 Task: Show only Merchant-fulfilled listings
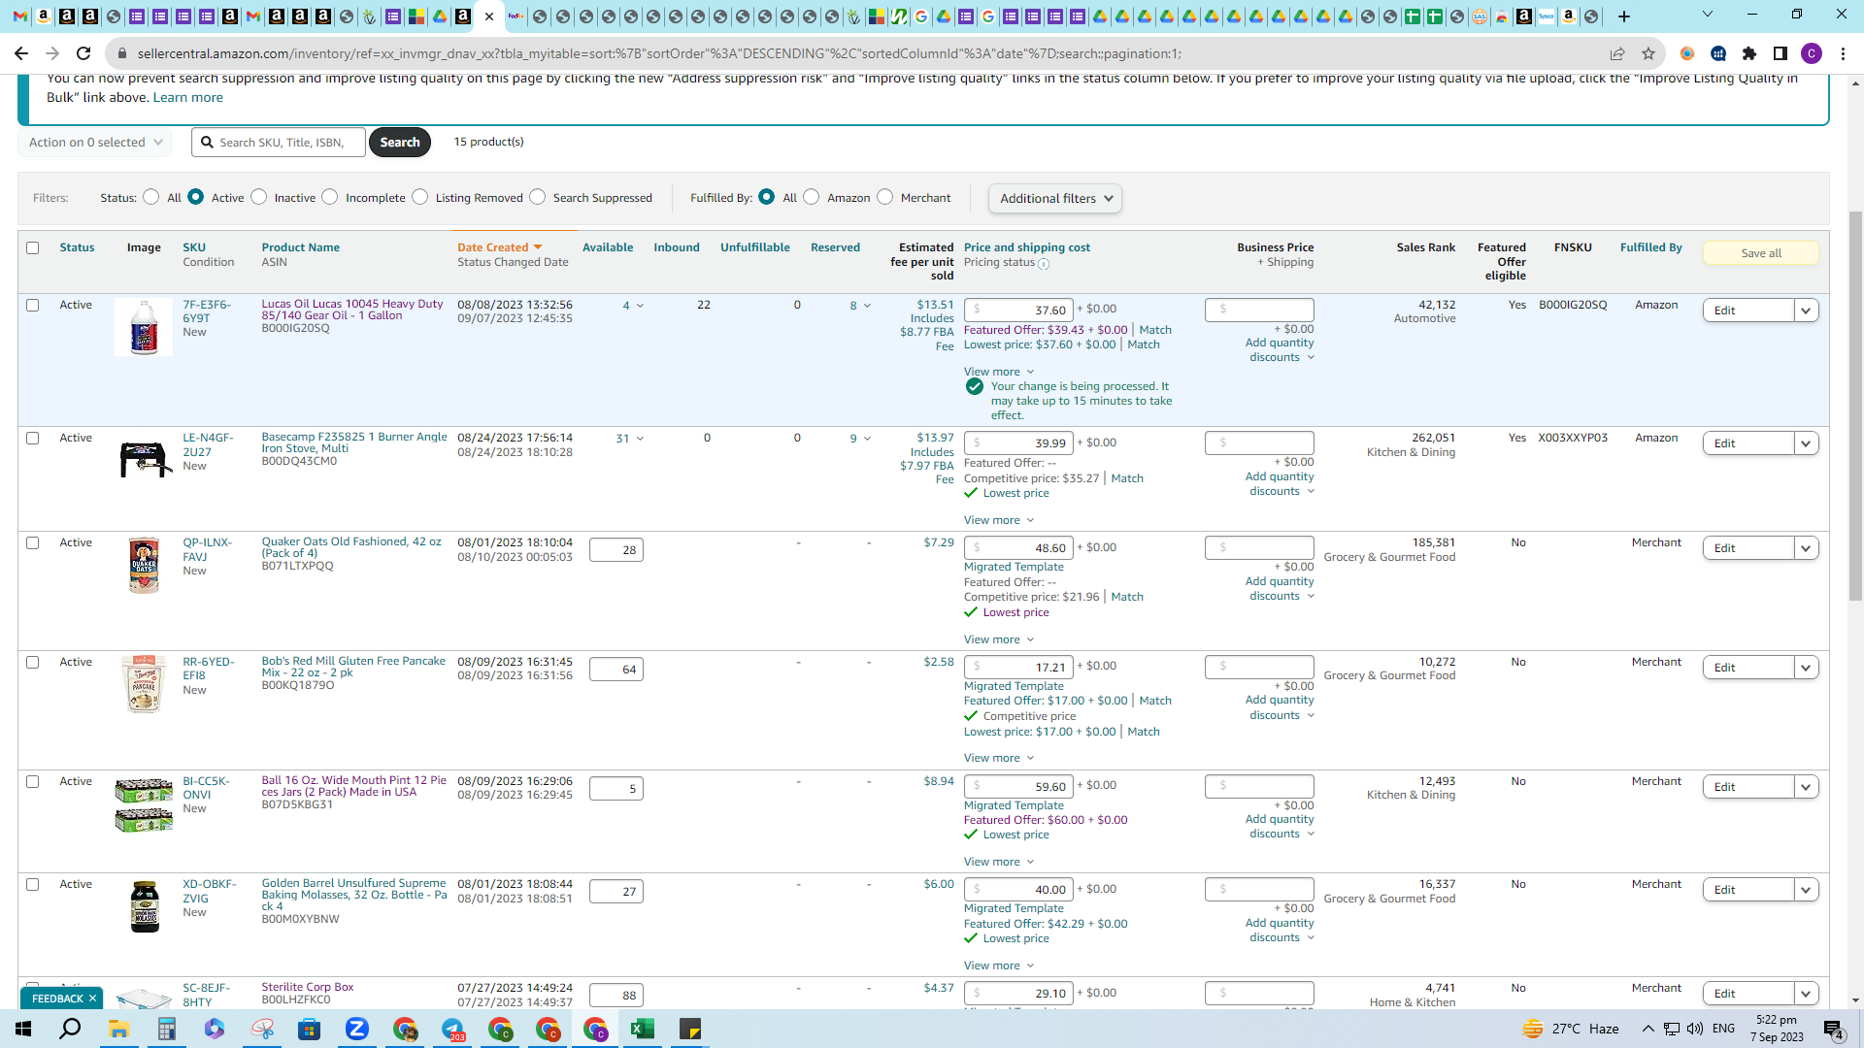(884, 197)
